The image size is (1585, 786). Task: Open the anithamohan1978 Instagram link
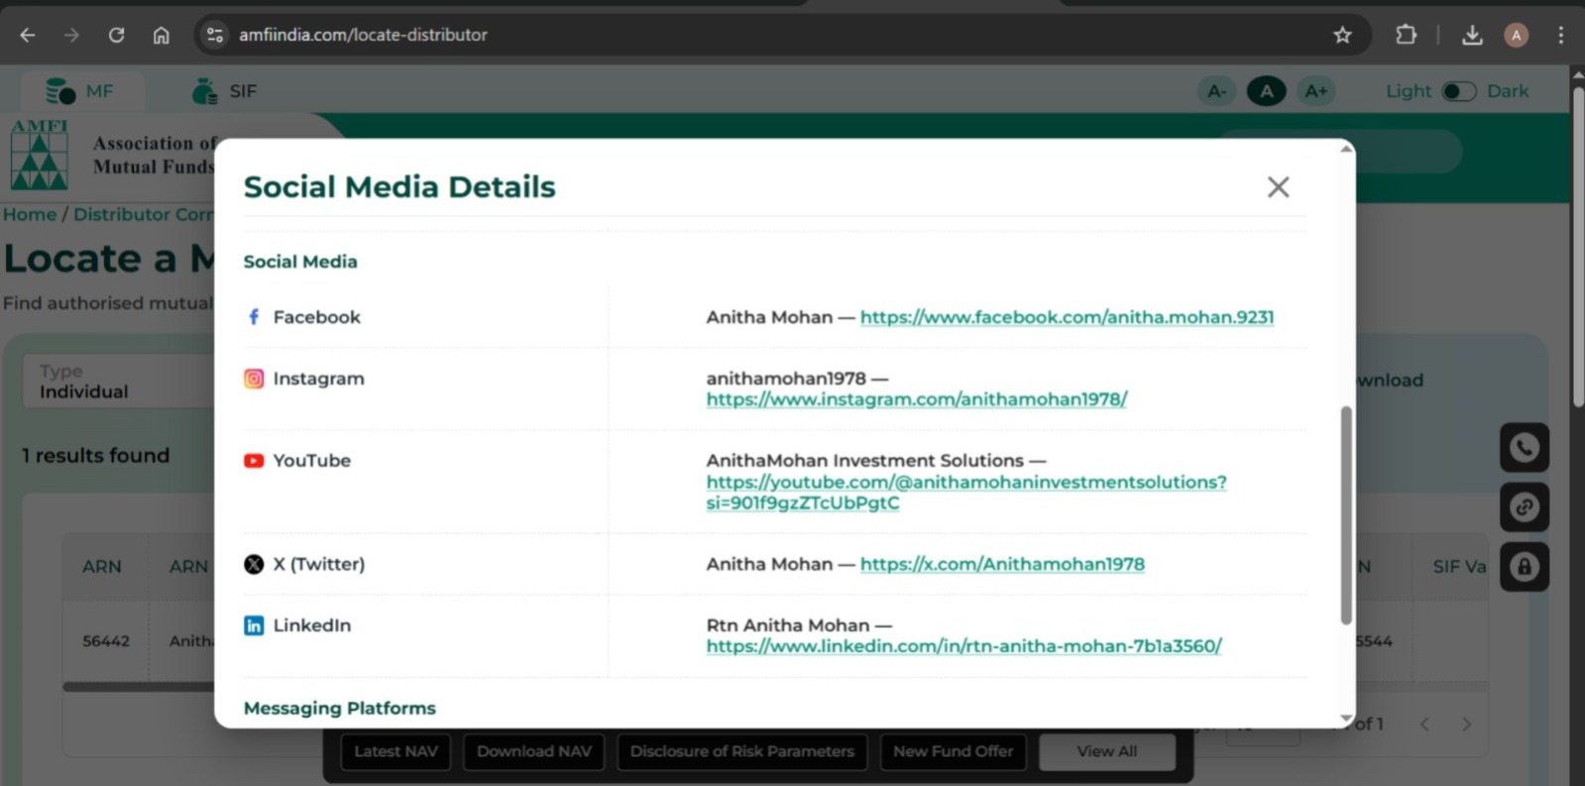pos(917,399)
